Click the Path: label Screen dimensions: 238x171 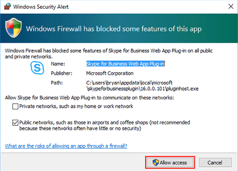point(57,83)
